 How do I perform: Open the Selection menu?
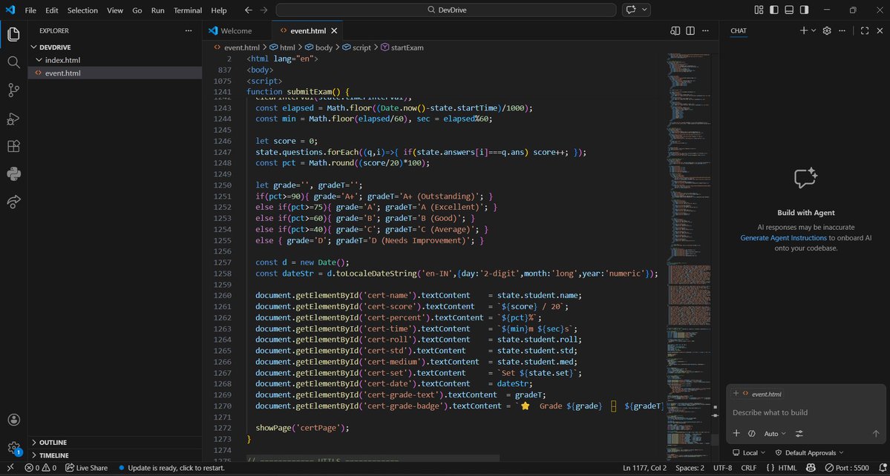coord(82,10)
